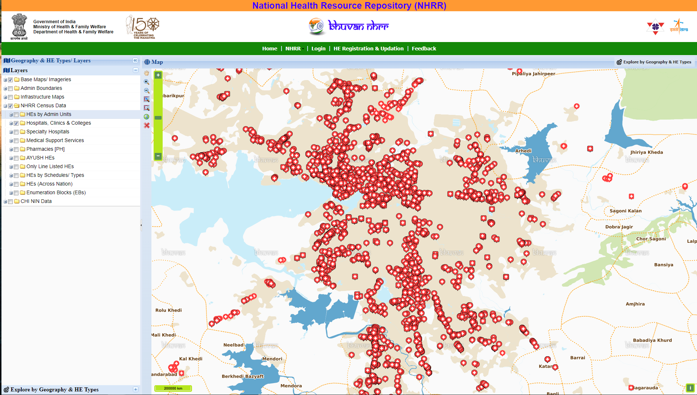Toggle NHRR Census Data checkbox
Image resolution: width=697 pixels, height=395 pixels.
[11, 106]
